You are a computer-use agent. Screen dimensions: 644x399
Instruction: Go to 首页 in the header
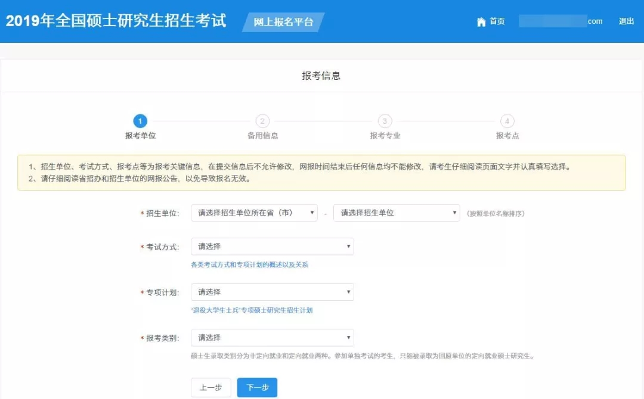(x=497, y=21)
